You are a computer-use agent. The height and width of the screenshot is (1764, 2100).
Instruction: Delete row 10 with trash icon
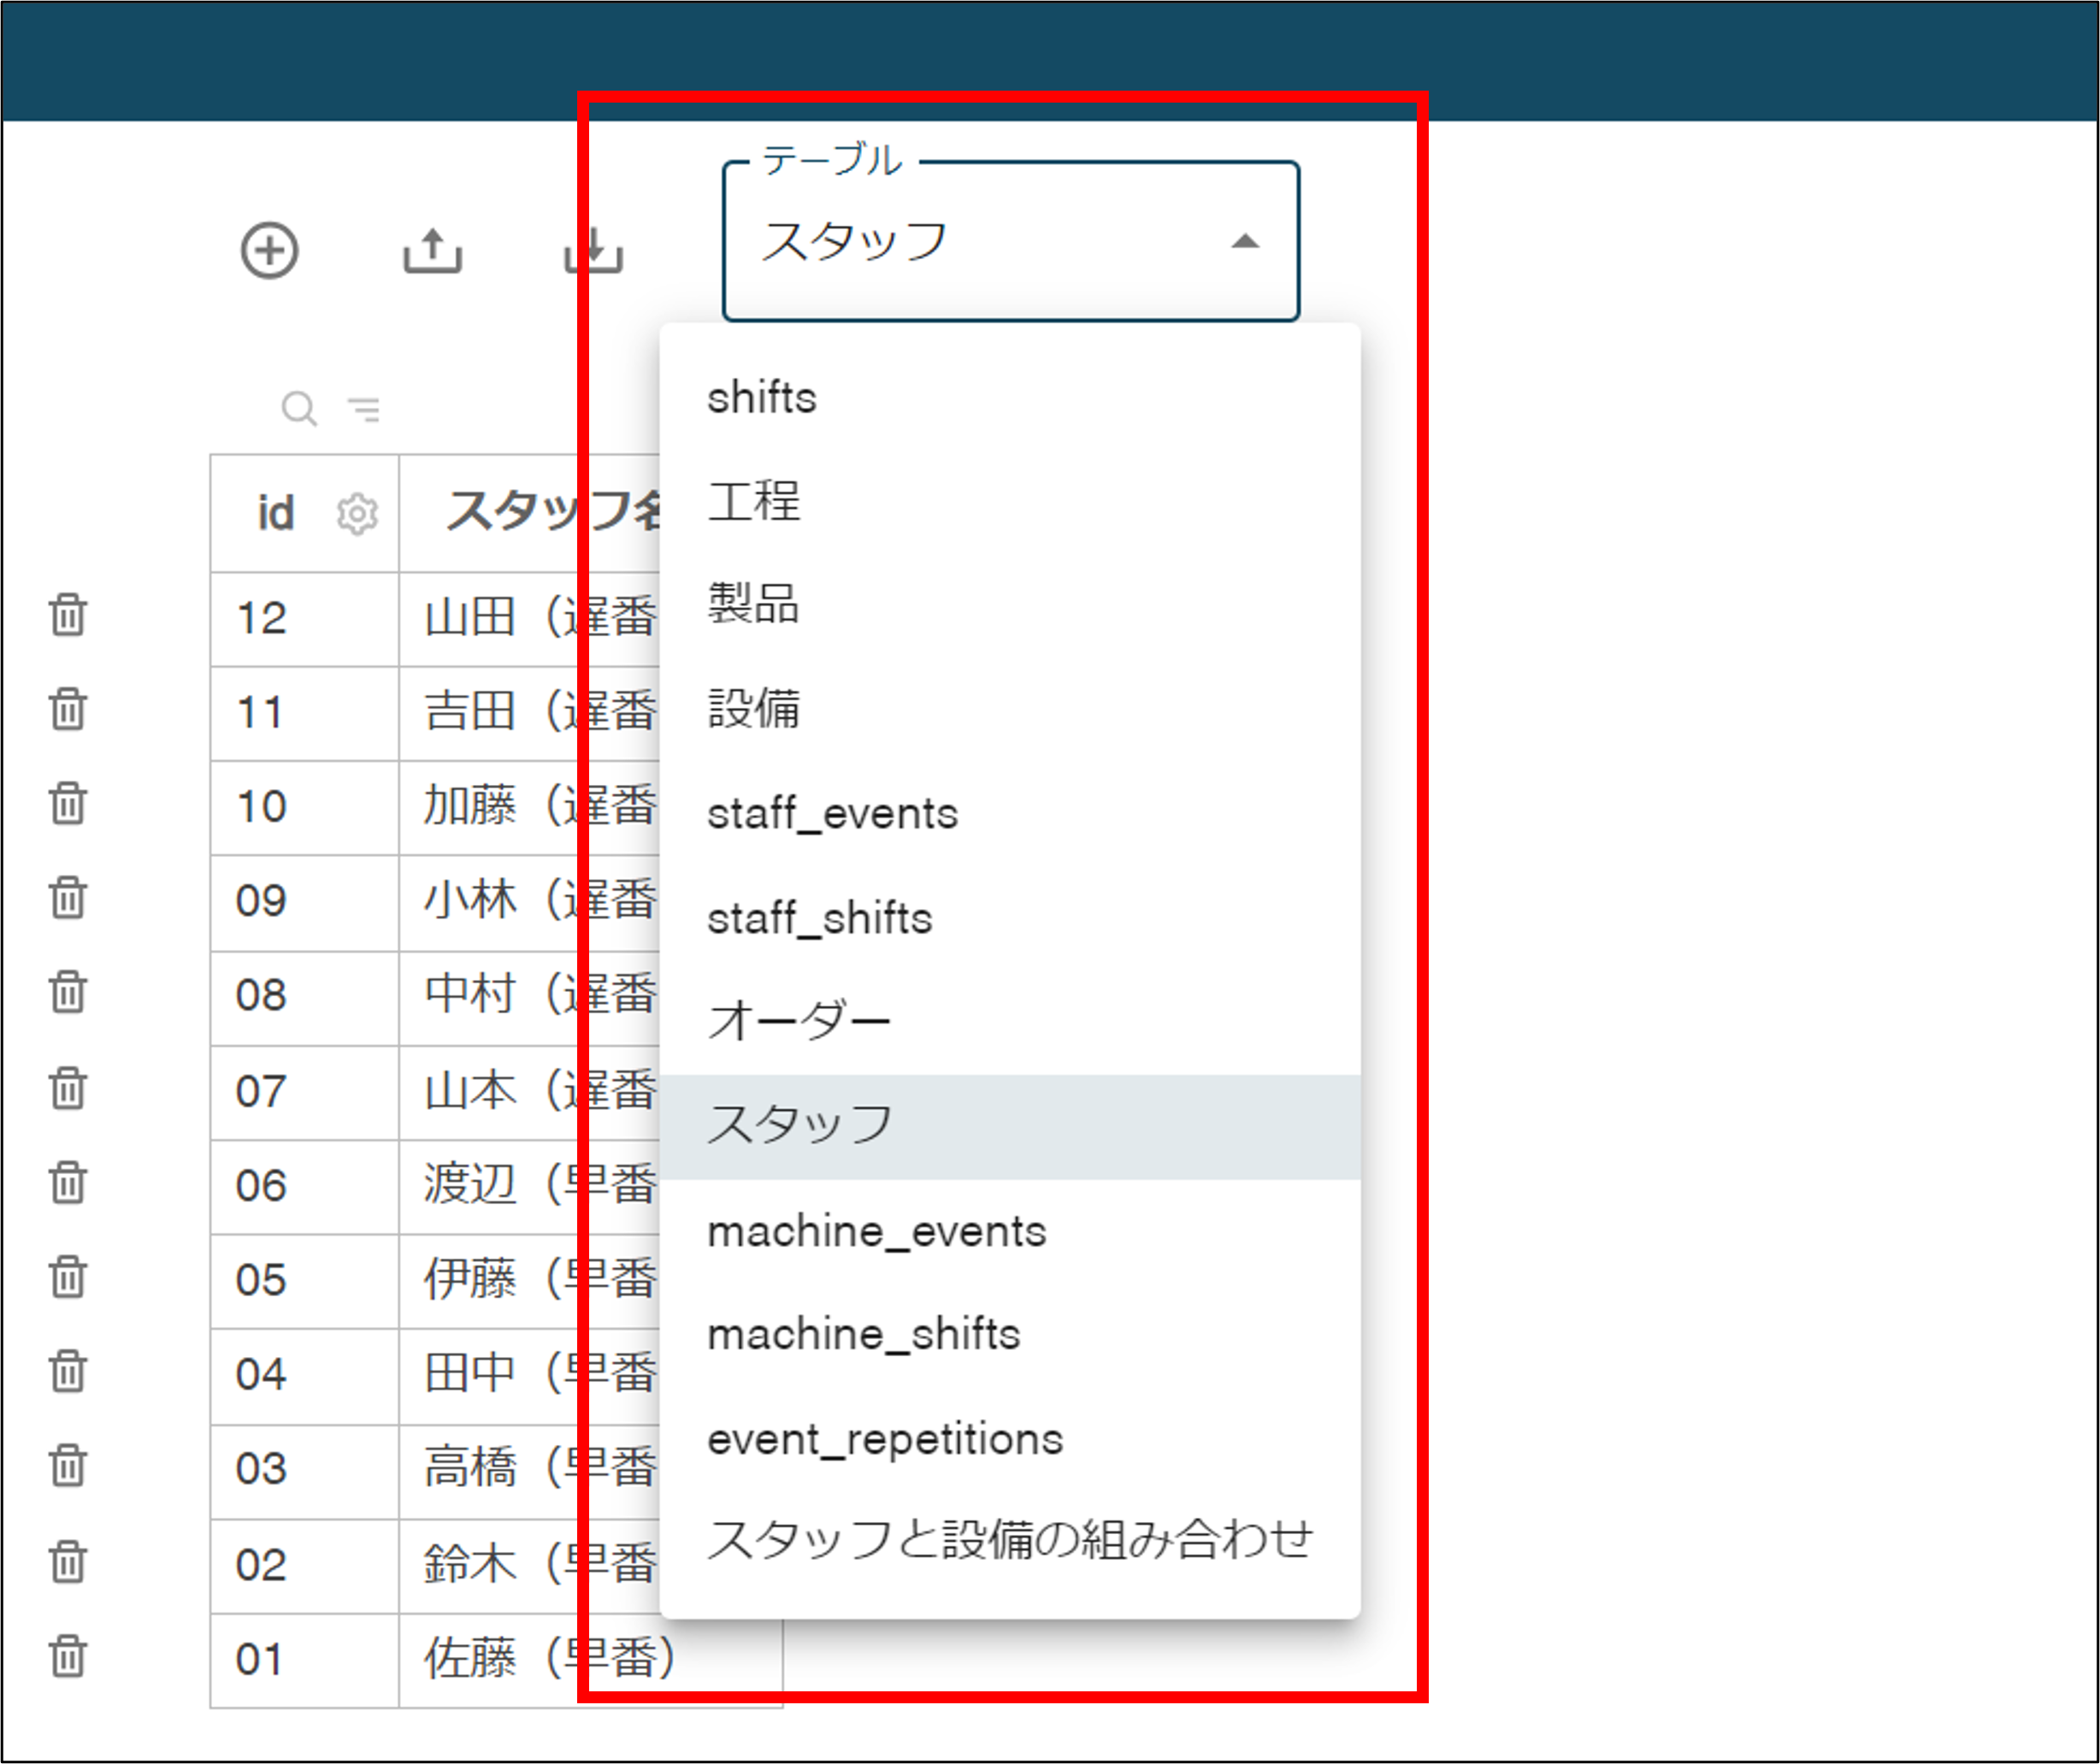click(x=68, y=803)
